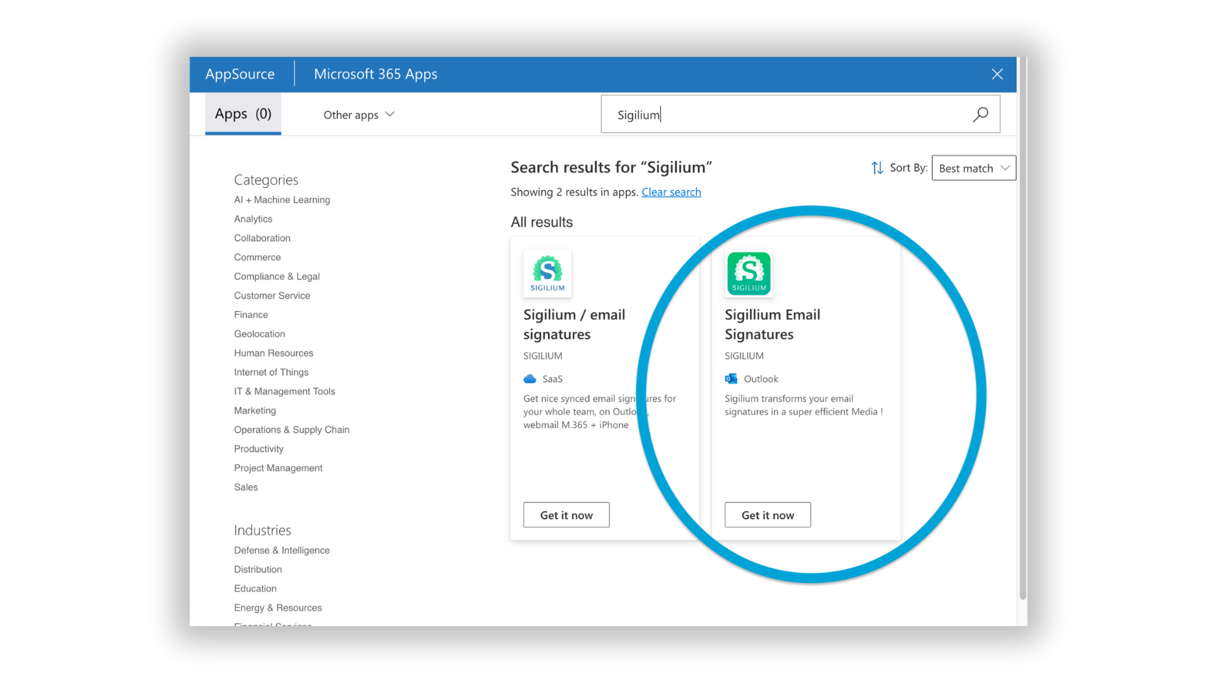Open the Sigillium Email Signatures title

click(772, 324)
